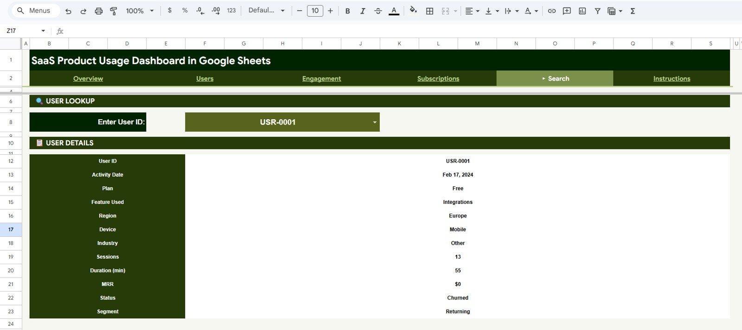Open the filter views dropdown
The height and width of the screenshot is (330, 742).
pos(615,11)
